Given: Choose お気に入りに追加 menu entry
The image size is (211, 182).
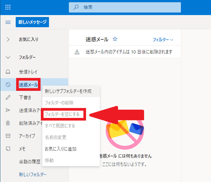Looking at the screenshot, I should click(x=71, y=149).
